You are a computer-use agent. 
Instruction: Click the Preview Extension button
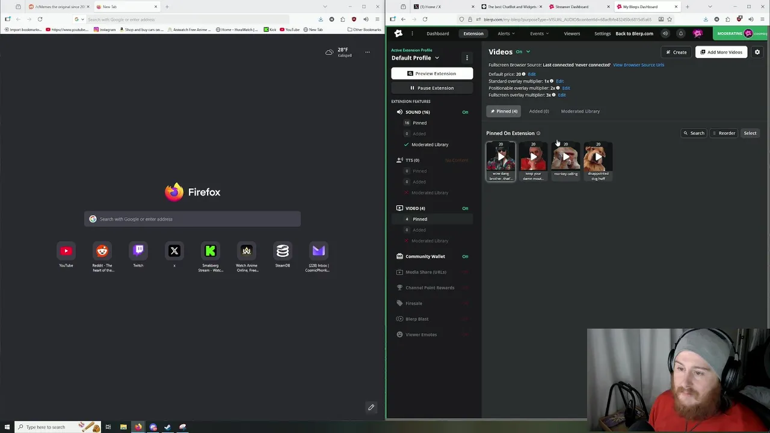[432, 73]
